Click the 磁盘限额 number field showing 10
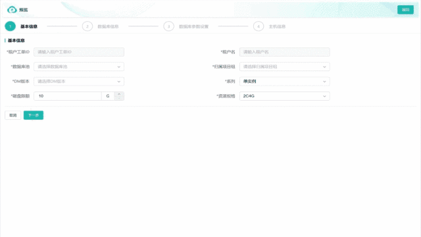This screenshot has width=421, height=237. click(68, 96)
